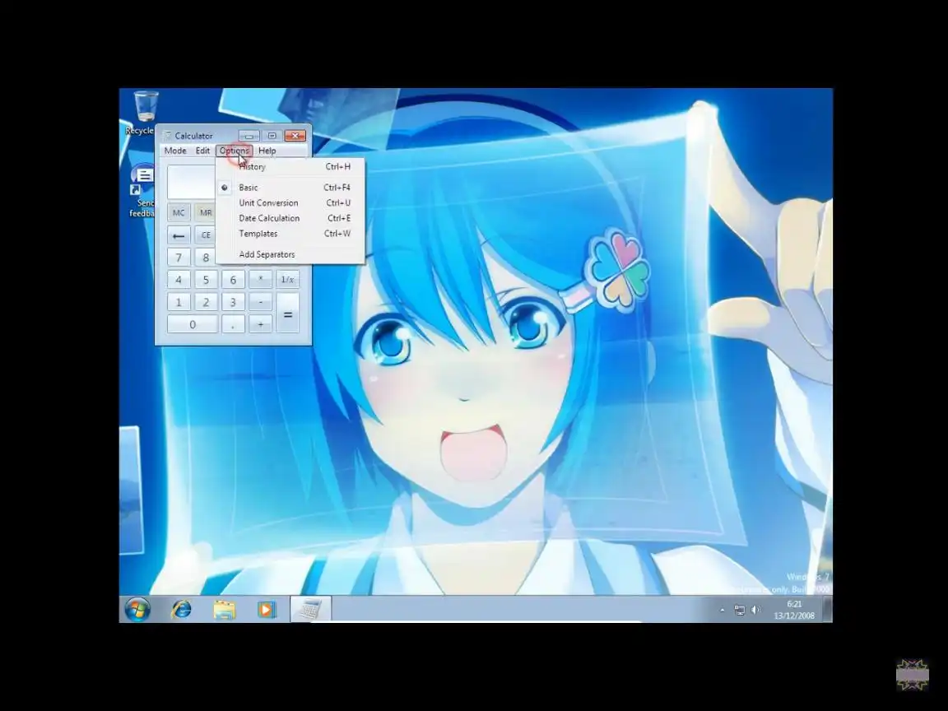Click the digit 8 key
948x711 pixels.
[205, 258]
